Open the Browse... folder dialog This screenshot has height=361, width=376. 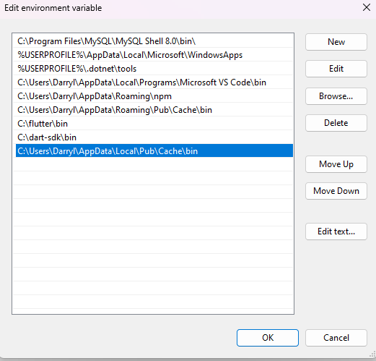[x=336, y=96]
